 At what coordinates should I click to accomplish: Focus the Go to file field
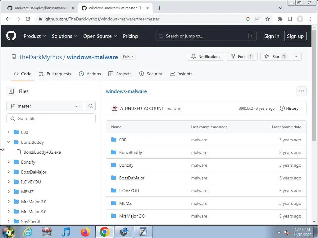tap(51, 118)
